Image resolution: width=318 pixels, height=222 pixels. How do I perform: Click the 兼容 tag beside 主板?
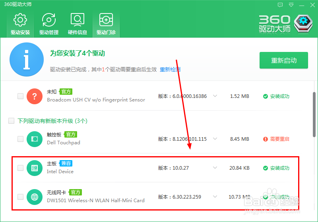point(66,163)
